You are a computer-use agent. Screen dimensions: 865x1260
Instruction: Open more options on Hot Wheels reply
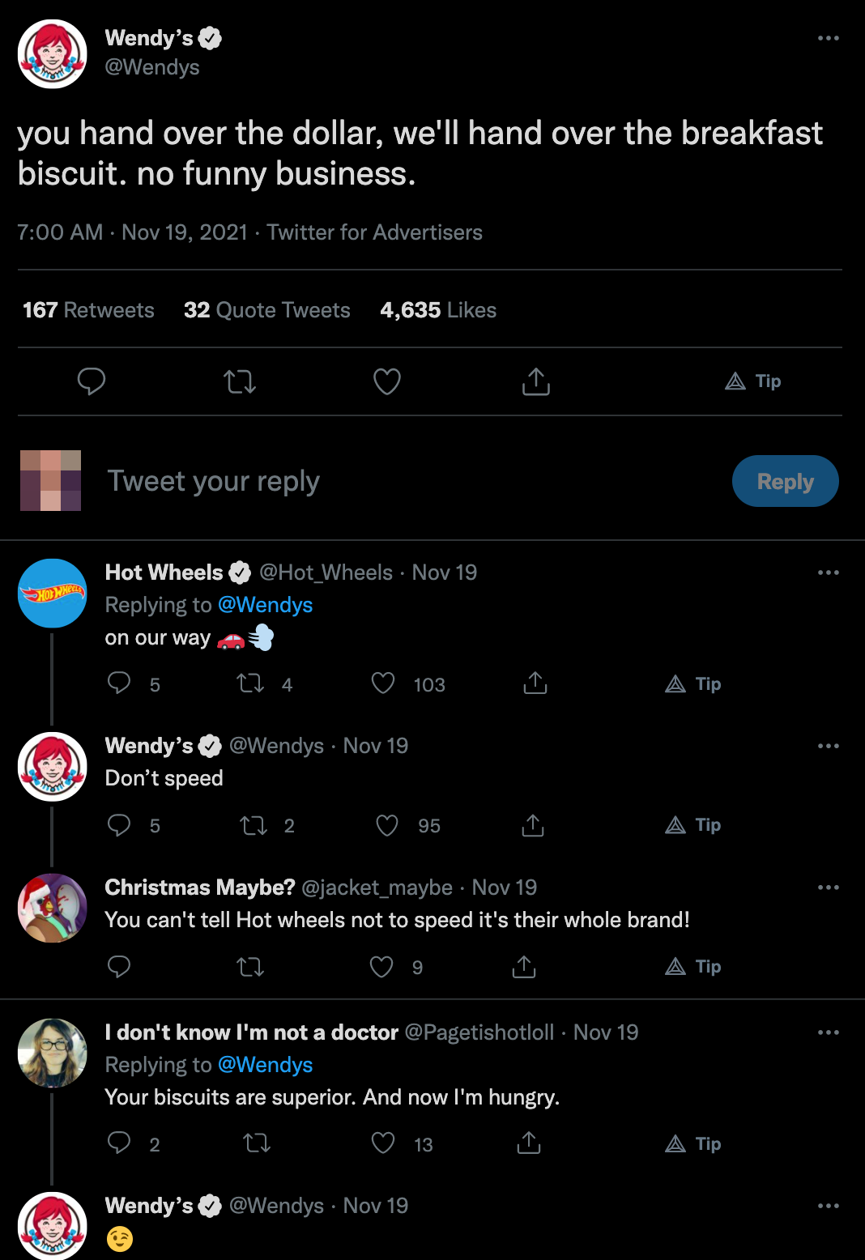(x=828, y=573)
